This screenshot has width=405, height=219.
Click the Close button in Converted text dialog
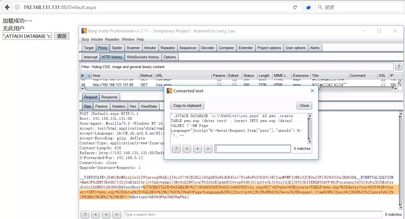click(x=304, y=105)
